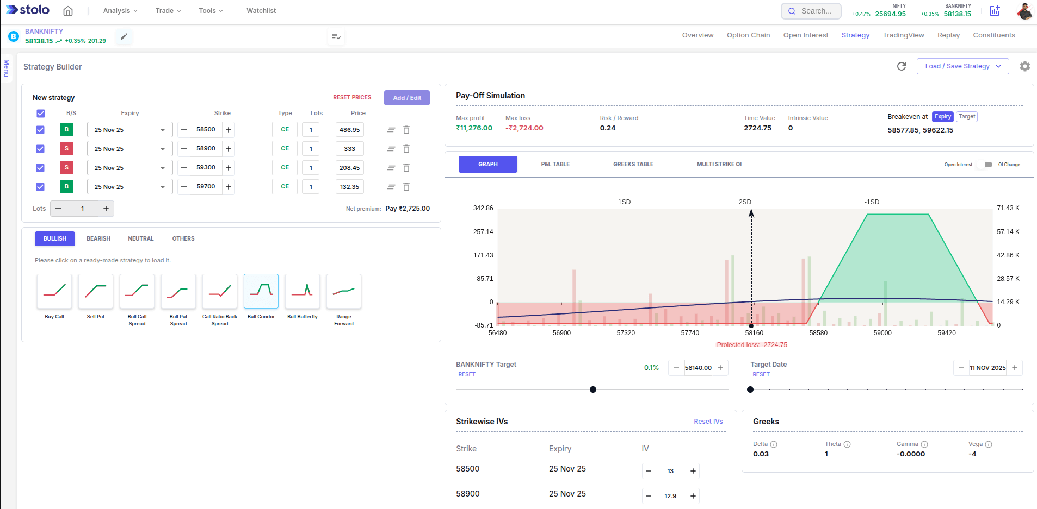This screenshot has width=1037, height=509.
Task: Click the pencil edit icon beside BANKNIFTY
Action: click(124, 36)
